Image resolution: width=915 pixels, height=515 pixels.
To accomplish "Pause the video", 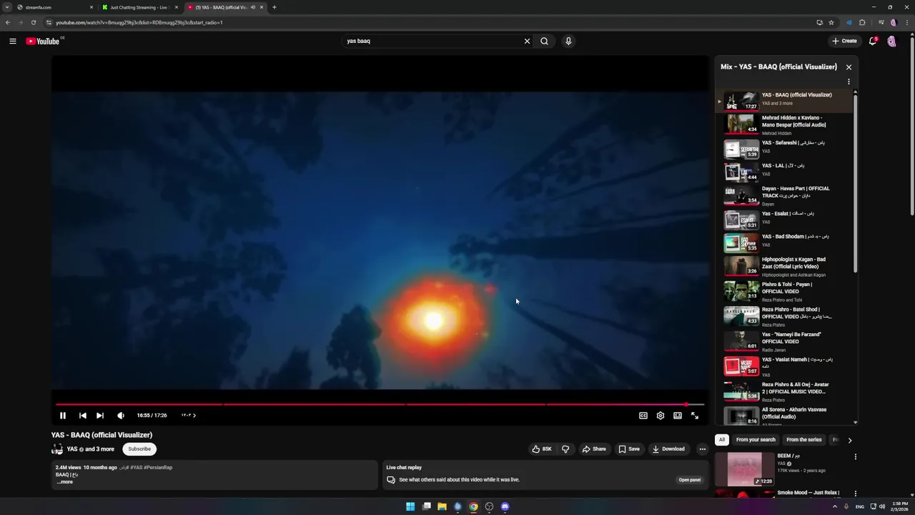I will pyautogui.click(x=63, y=416).
